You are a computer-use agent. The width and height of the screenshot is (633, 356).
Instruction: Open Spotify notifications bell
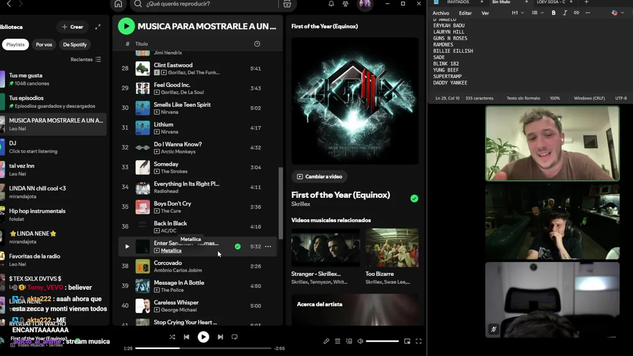pyautogui.click(x=331, y=4)
